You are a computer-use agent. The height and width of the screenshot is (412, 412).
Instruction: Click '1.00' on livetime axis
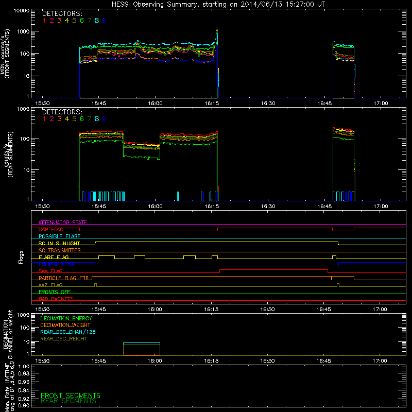coord(24,366)
